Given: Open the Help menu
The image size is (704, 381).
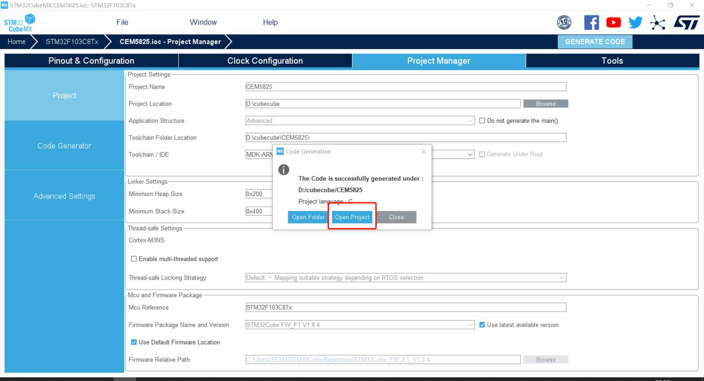Looking at the screenshot, I should click(x=270, y=22).
